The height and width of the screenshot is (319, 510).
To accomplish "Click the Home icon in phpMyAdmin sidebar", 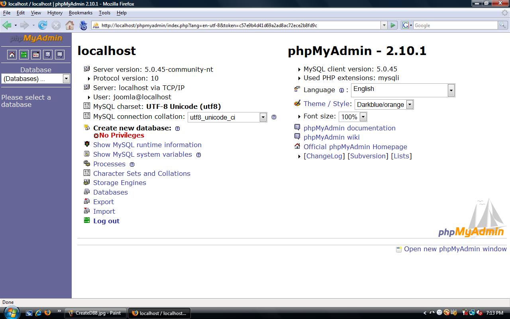I will [12, 55].
